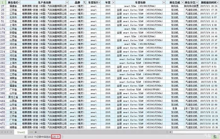Select the model name cell in row 208

coord(140,48)
